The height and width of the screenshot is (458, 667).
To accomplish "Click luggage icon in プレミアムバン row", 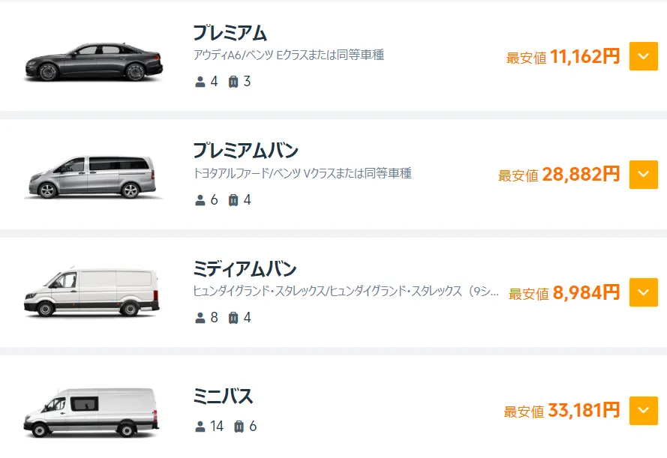I will pos(233,200).
